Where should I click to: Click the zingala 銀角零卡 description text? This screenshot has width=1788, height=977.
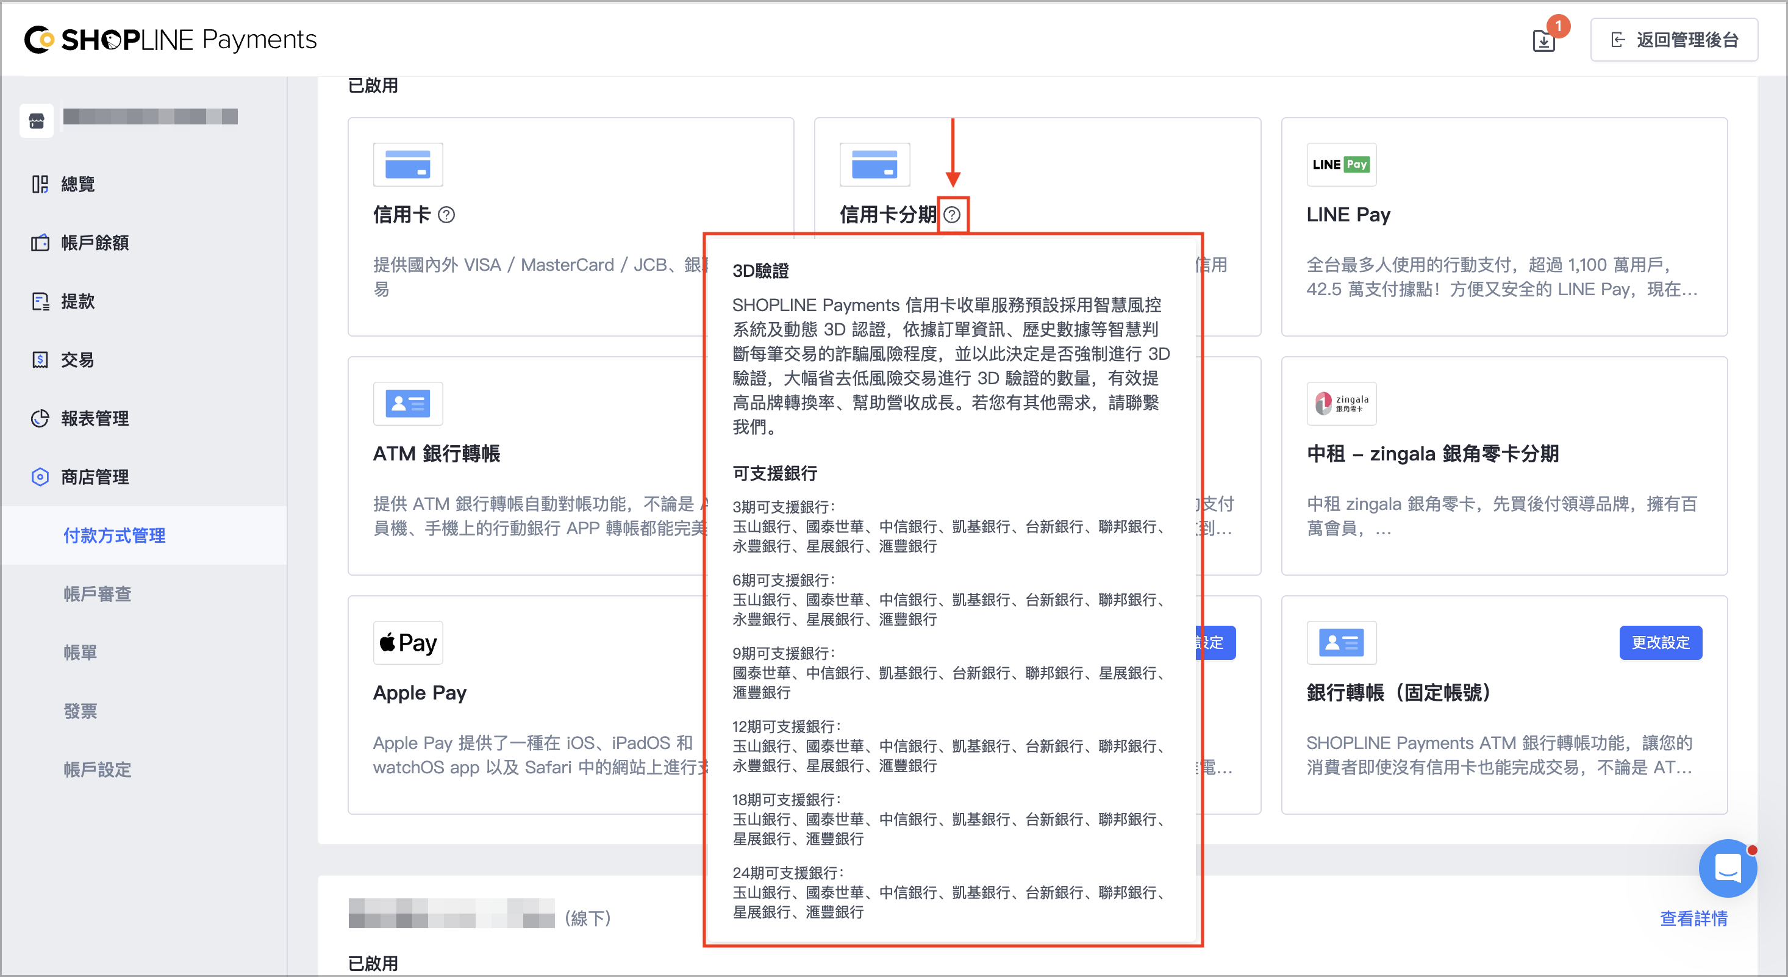pos(1502,516)
